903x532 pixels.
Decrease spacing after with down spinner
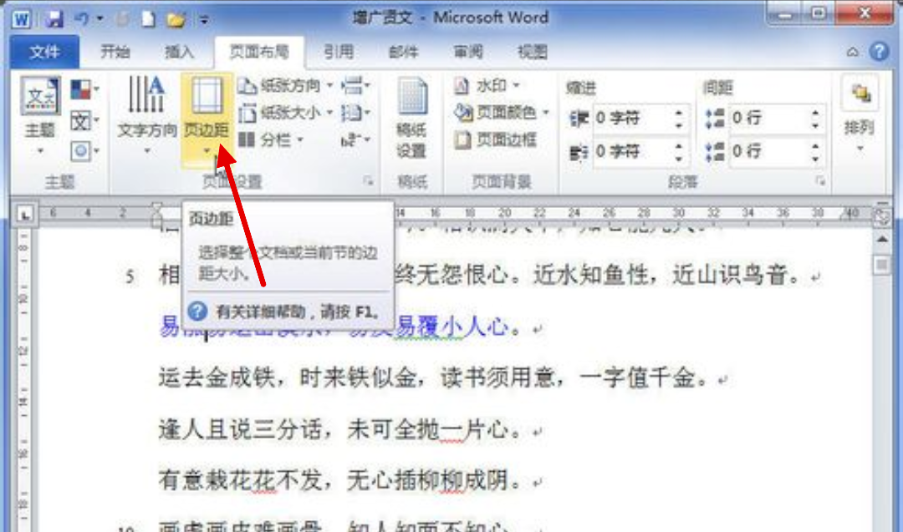815,158
